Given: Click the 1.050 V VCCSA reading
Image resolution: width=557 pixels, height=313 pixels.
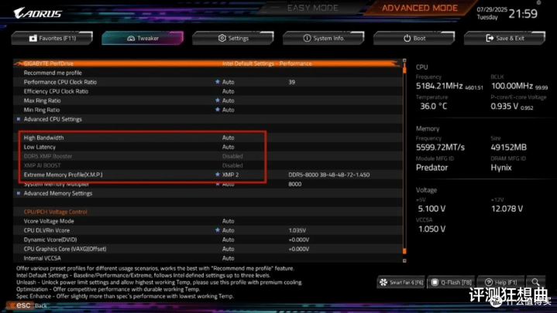Looking at the screenshot, I should (432, 229).
